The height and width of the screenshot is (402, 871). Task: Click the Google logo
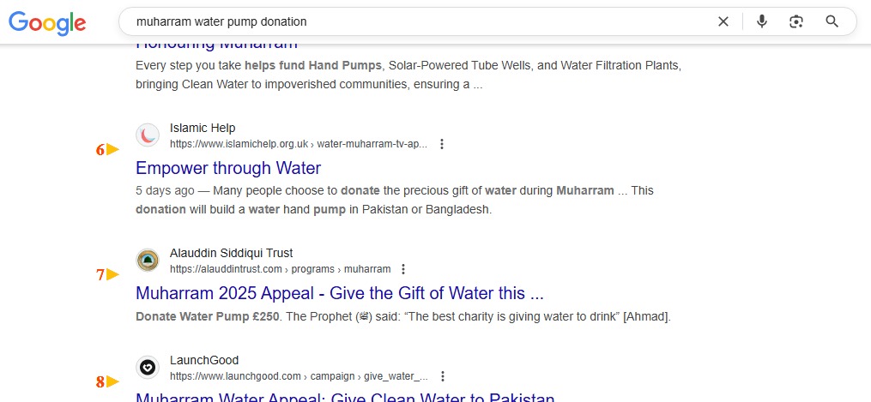click(x=47, y=22)
